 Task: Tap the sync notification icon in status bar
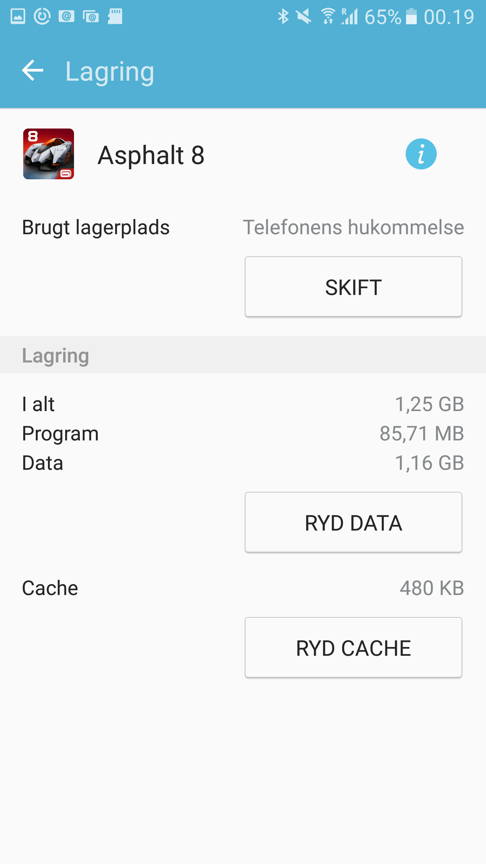[42, 17]
